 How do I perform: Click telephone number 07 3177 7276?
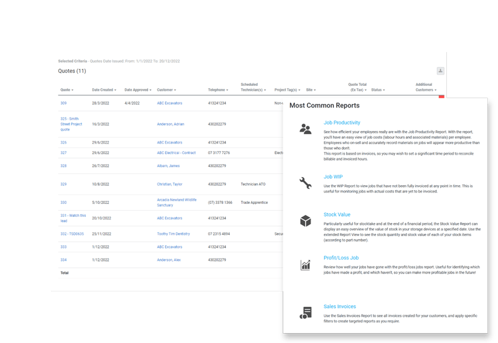coord(219,153)
